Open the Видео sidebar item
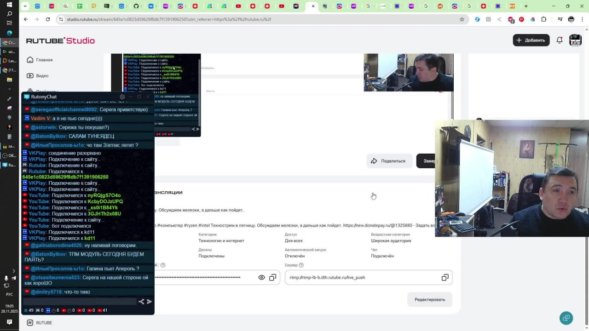Screen dimensions: 589x331 tap(38, 75)
